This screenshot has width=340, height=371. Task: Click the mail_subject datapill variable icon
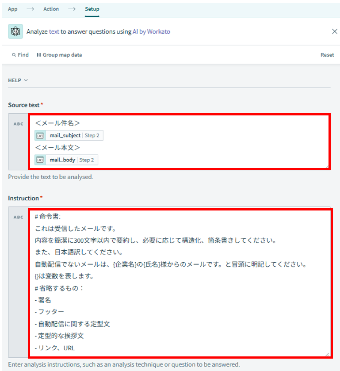tap(40, 135)
